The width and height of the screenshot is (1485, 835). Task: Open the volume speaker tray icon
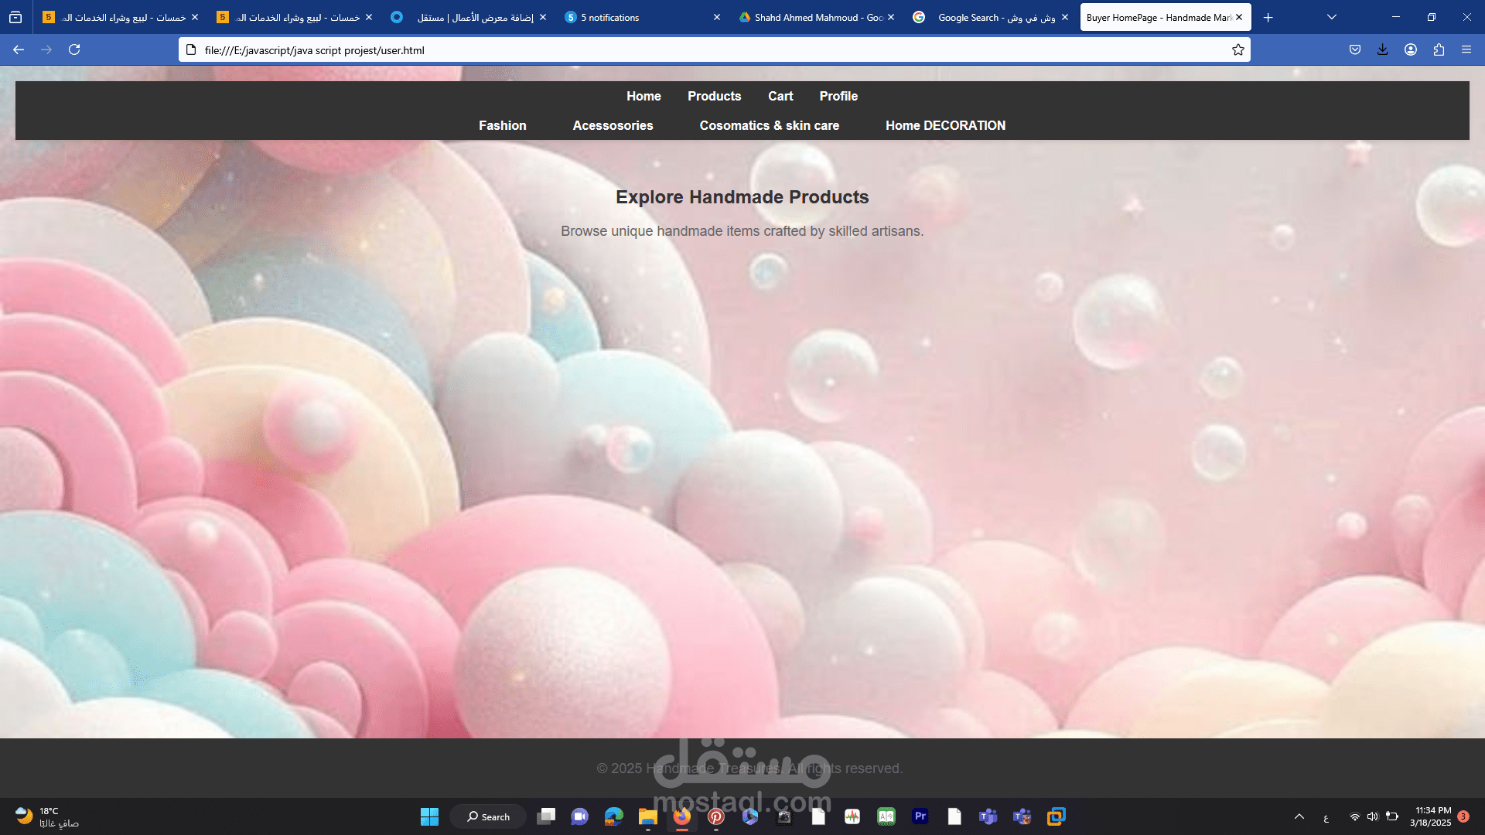point(1373,816)
